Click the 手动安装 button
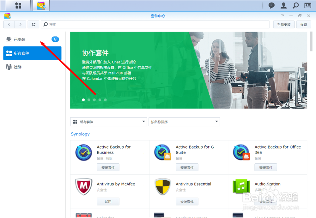The image size is (316, 218). [283, 24]
